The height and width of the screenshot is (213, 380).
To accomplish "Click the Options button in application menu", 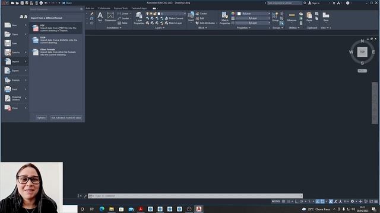I will [x=41, y=118].
